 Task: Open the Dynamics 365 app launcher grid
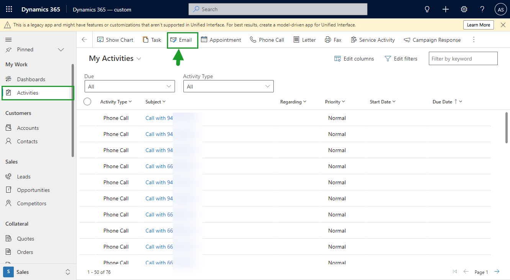(9, 9)
